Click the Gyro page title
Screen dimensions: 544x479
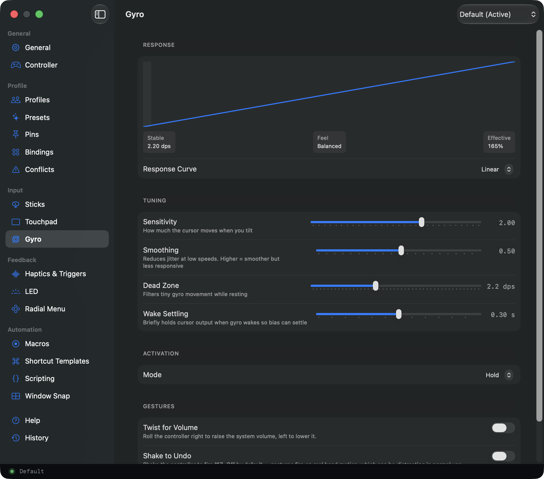(135, 14)
